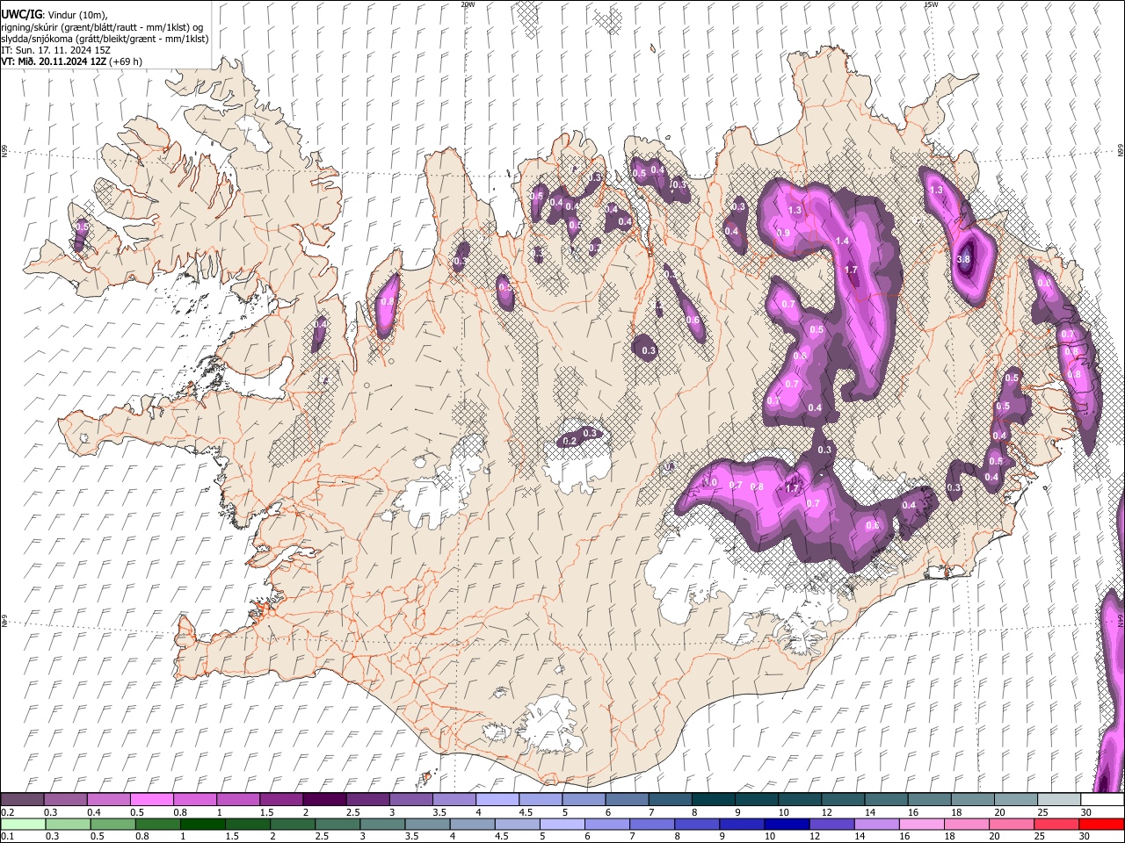Click the upper legend swatch between 25 and 30
Image resolution: width=1125 pixels, height=843 pixels.
click(1057, 800)
